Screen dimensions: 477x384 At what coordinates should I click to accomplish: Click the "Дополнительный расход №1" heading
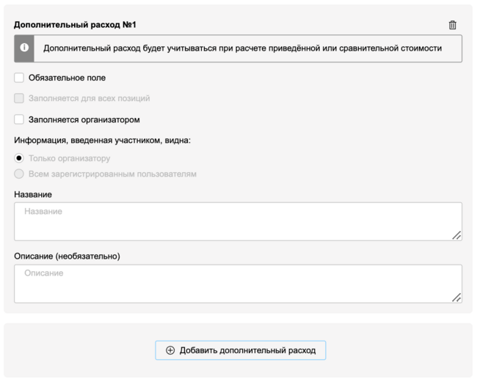[x=75, y=25]
